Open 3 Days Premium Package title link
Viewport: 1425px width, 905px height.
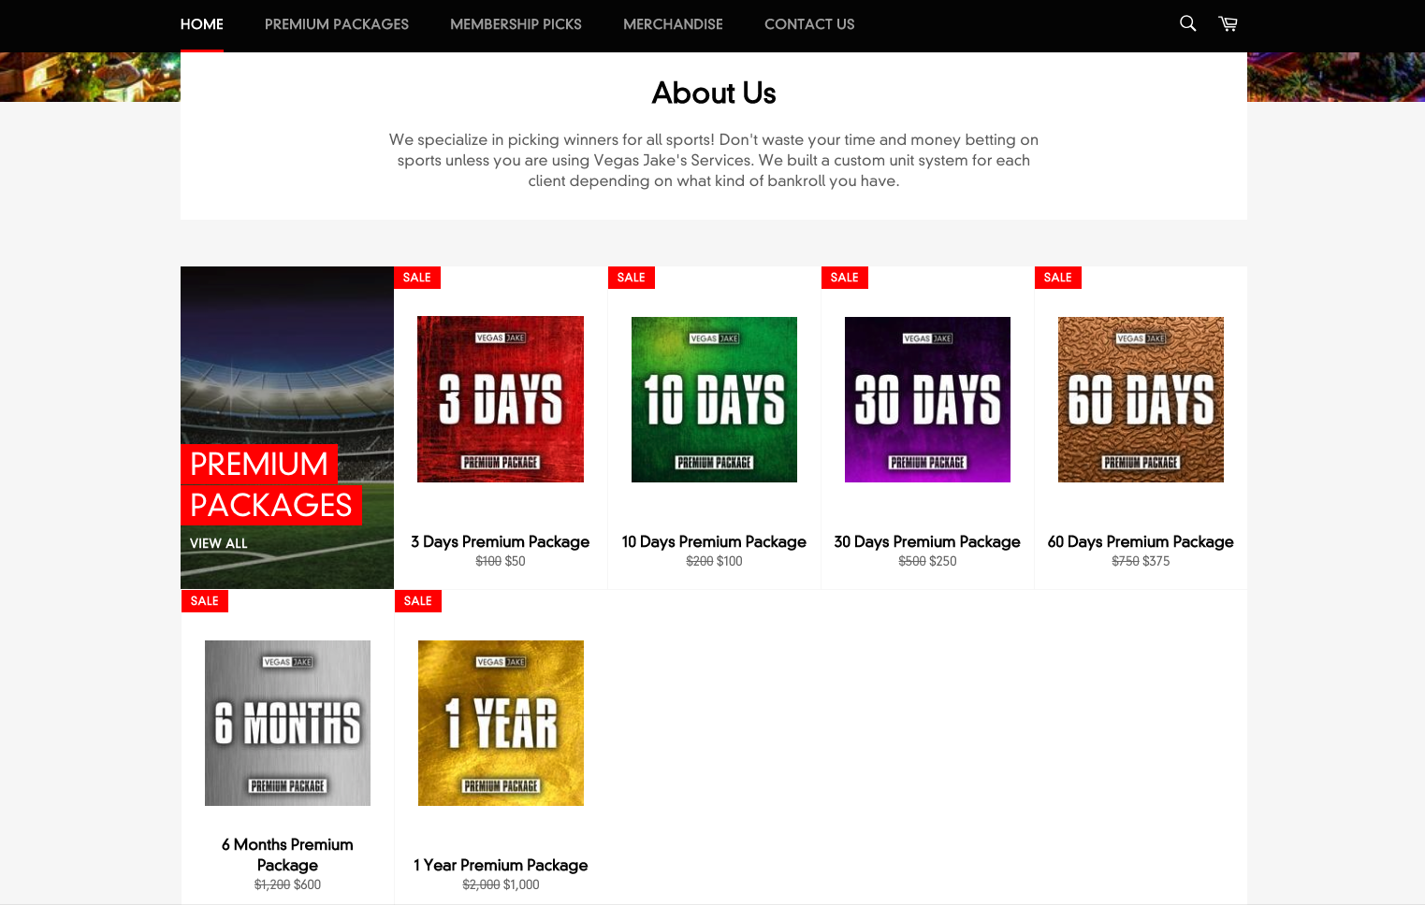[501, 541]
